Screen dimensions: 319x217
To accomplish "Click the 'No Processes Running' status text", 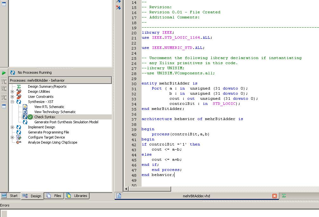I will pos(35,72).
